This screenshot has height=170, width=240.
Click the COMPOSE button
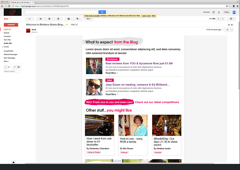tap(11, 25)
